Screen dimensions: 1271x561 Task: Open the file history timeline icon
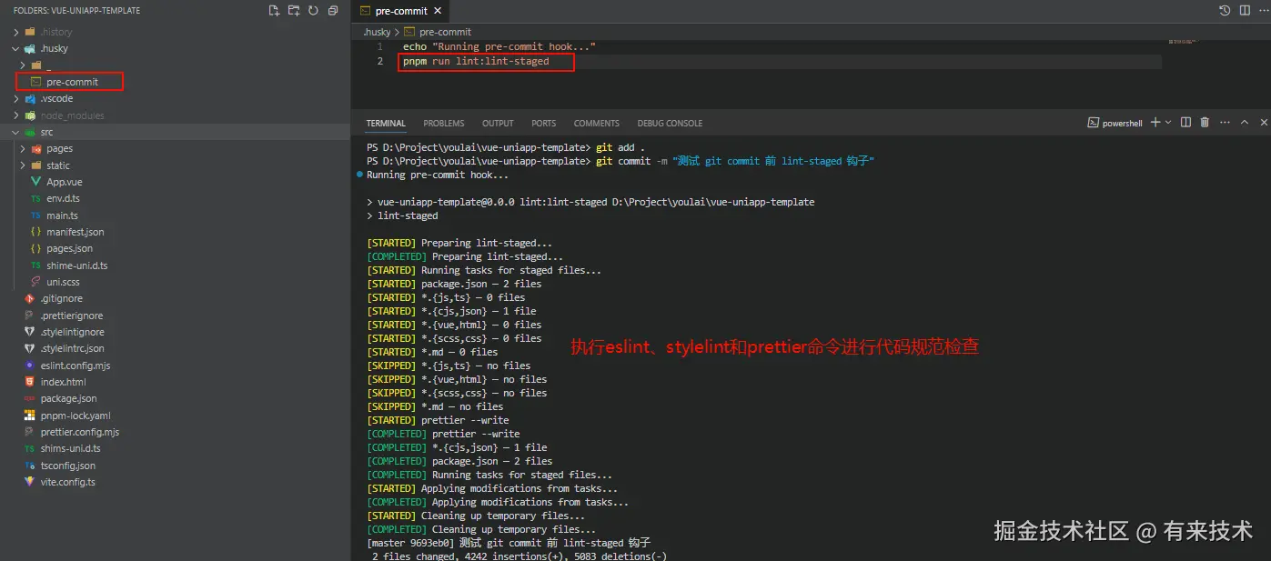pyautogui.click(x=1225, y=11)
